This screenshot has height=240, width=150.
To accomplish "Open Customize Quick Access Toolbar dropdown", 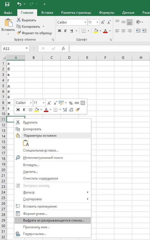I will [44, 4].
